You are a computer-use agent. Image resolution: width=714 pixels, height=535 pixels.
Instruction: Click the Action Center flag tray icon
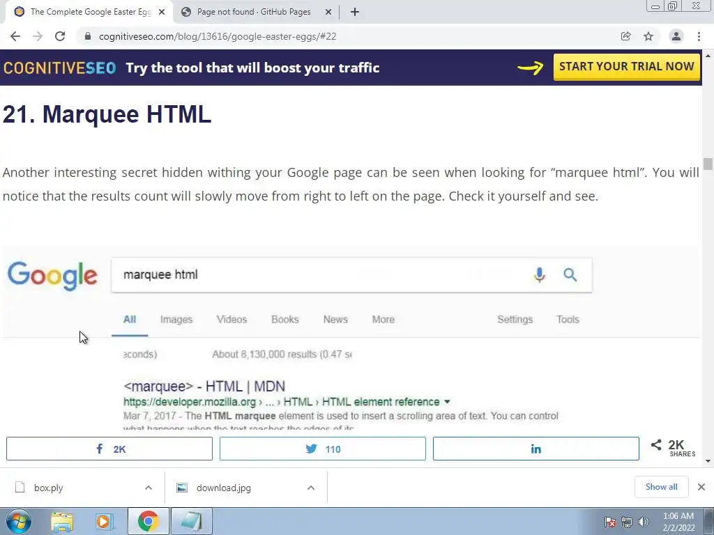[610, 522]
